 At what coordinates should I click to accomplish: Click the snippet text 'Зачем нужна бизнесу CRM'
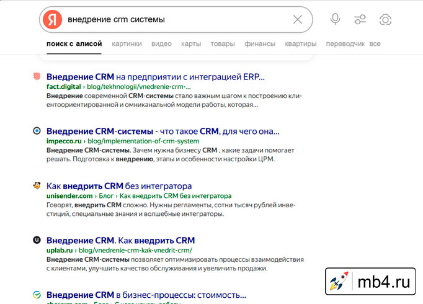pos(175,150)
